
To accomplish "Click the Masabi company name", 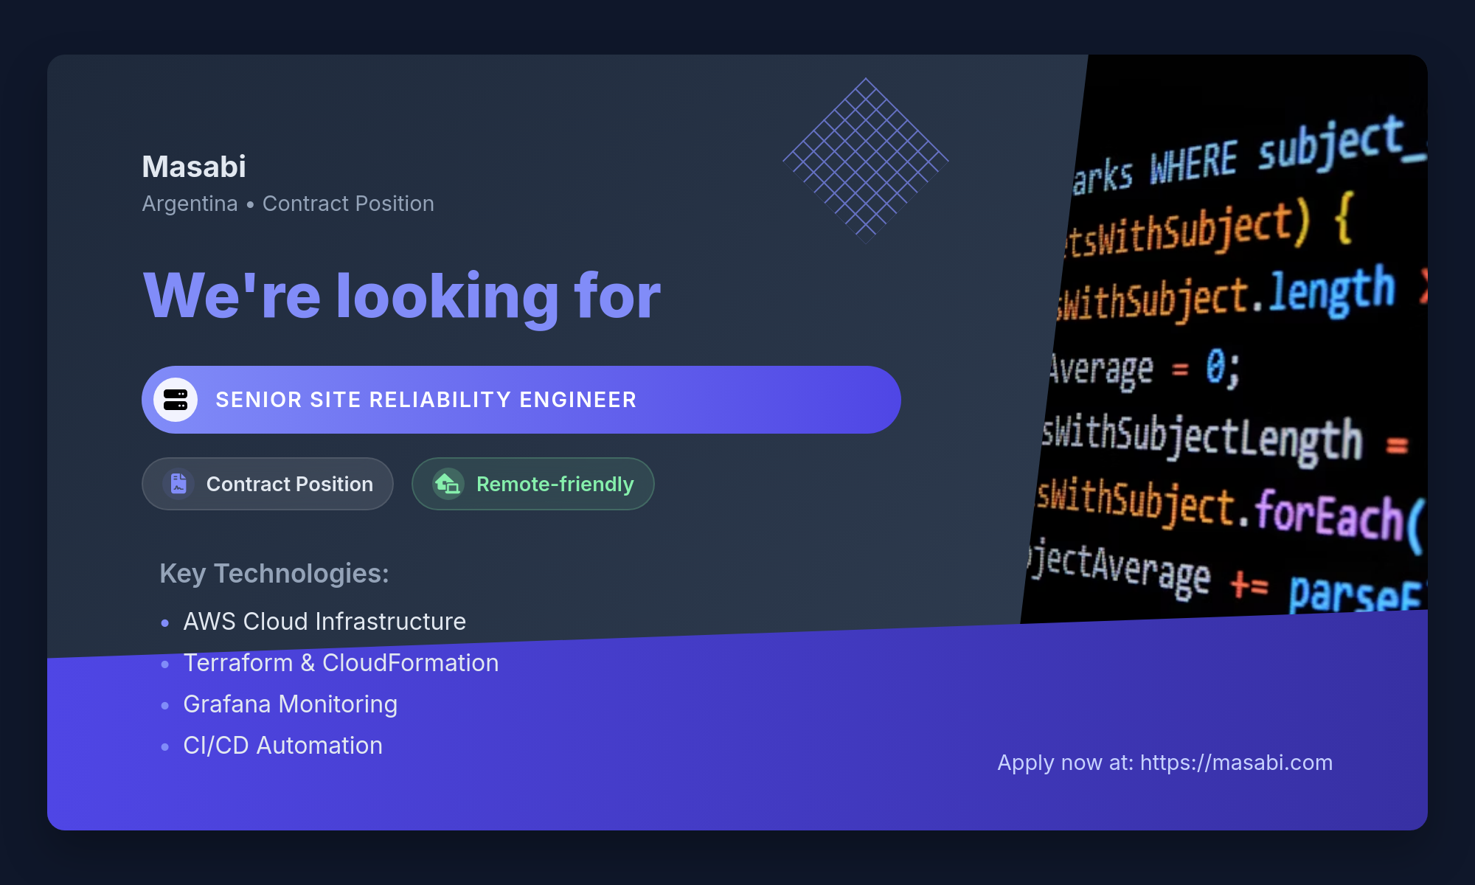I will click(x=194, y=167).
